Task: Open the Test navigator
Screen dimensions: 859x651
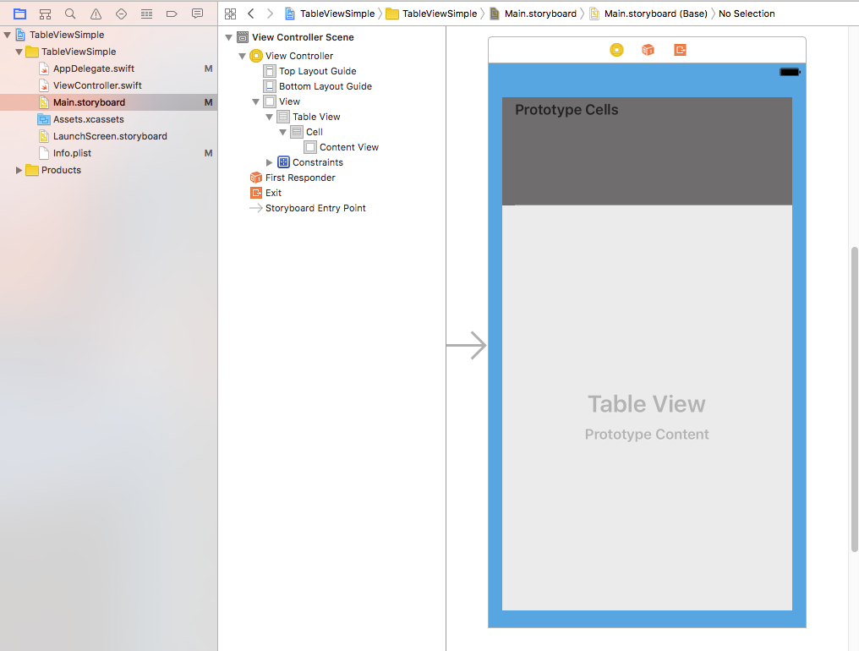Action: [121, 14]
